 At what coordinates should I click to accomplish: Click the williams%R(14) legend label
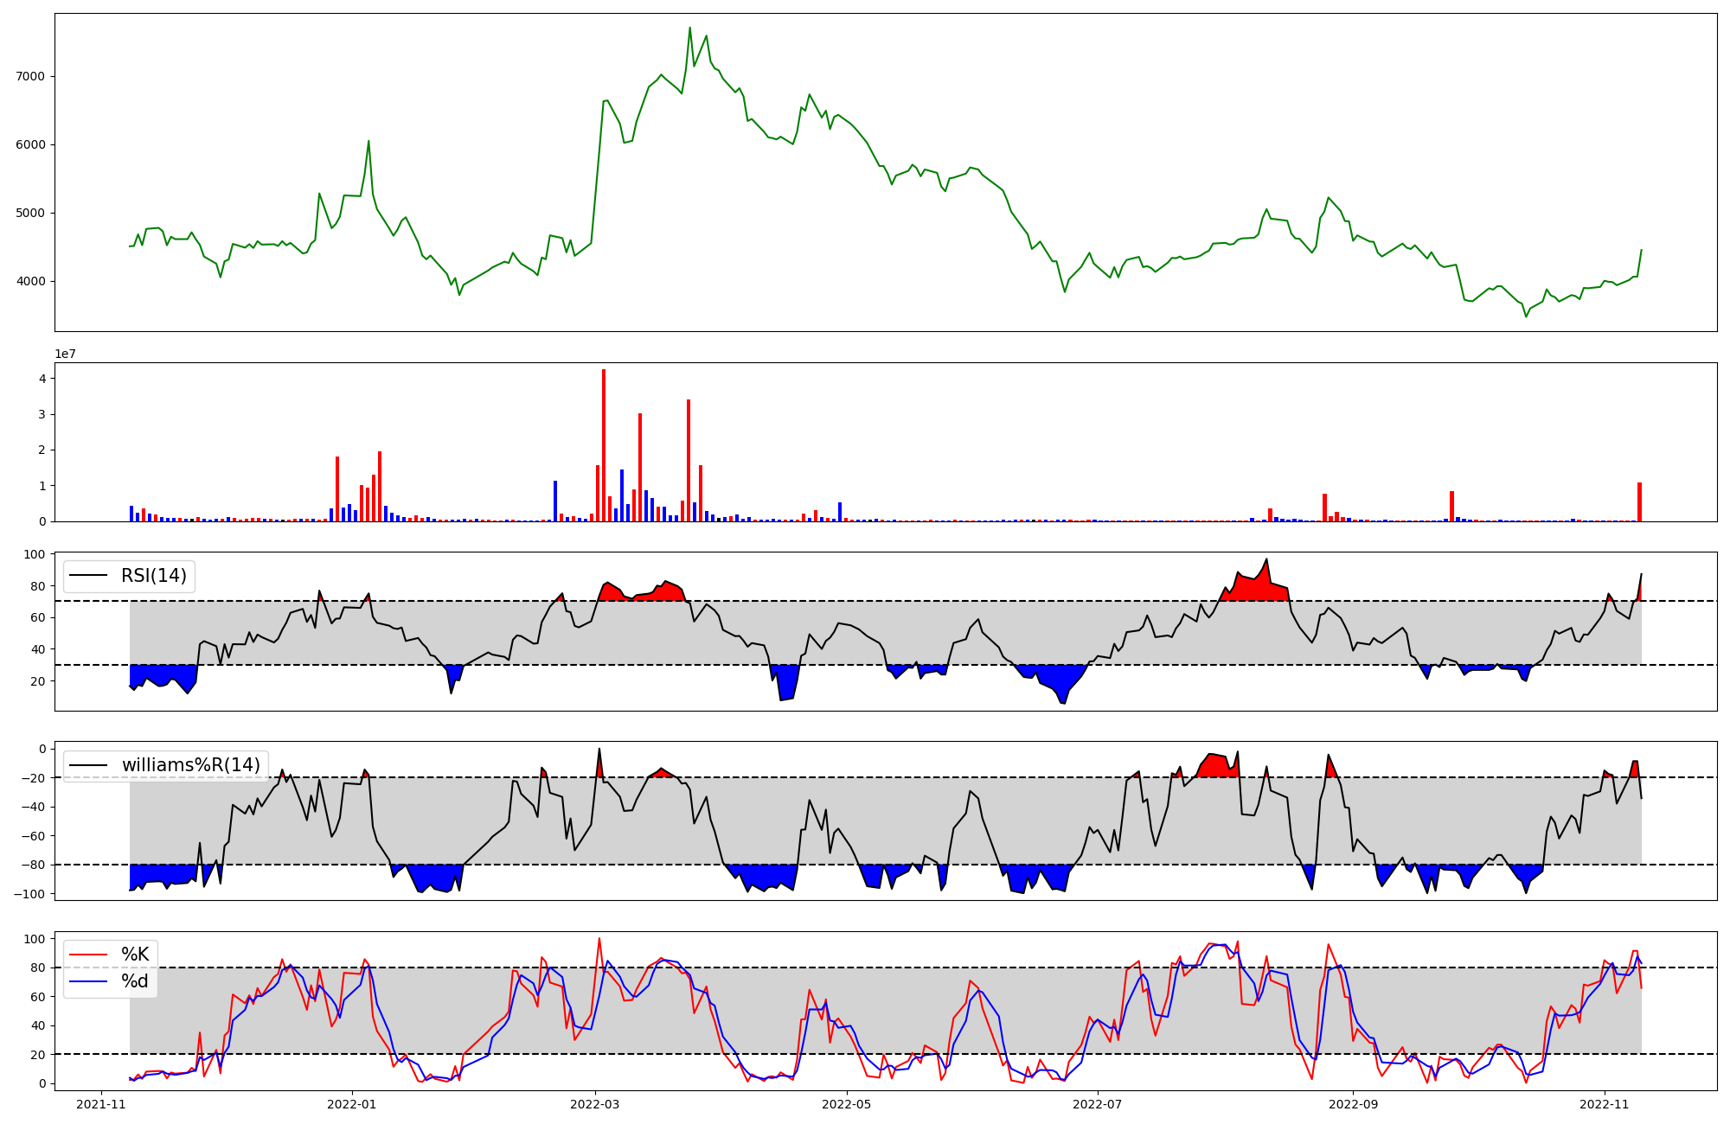tap(190, 765)
